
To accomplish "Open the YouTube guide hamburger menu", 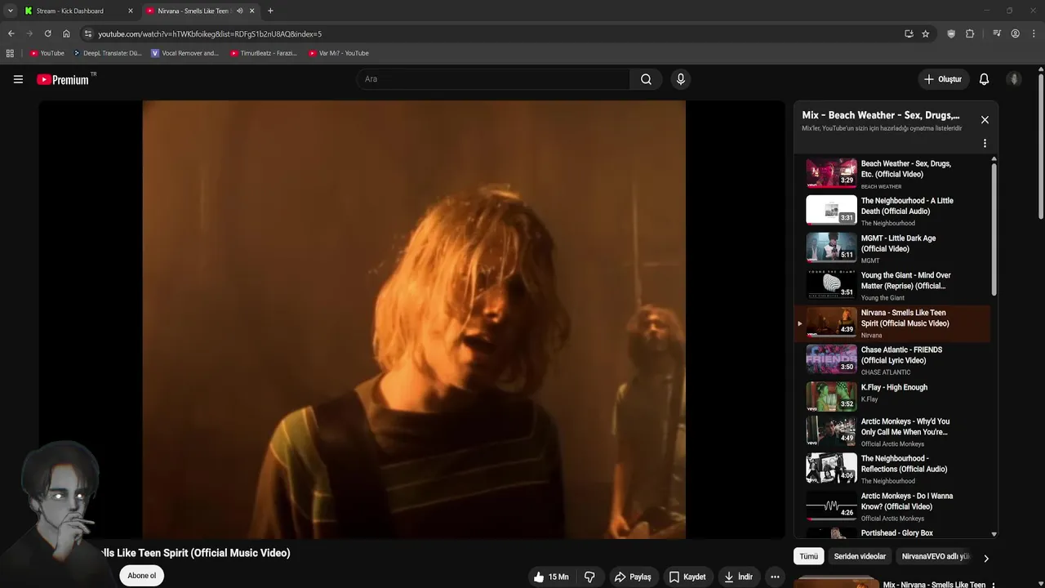I will (18, 79).
